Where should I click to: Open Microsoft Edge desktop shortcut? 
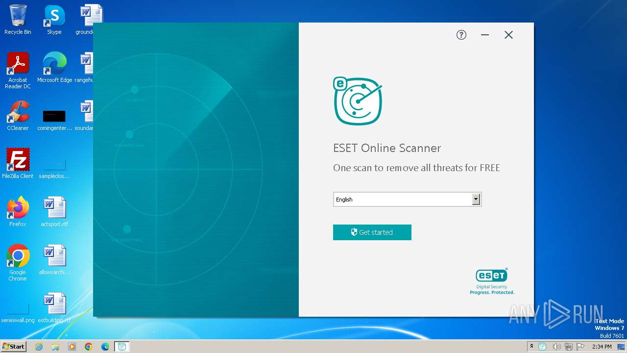tap(54, 68)
